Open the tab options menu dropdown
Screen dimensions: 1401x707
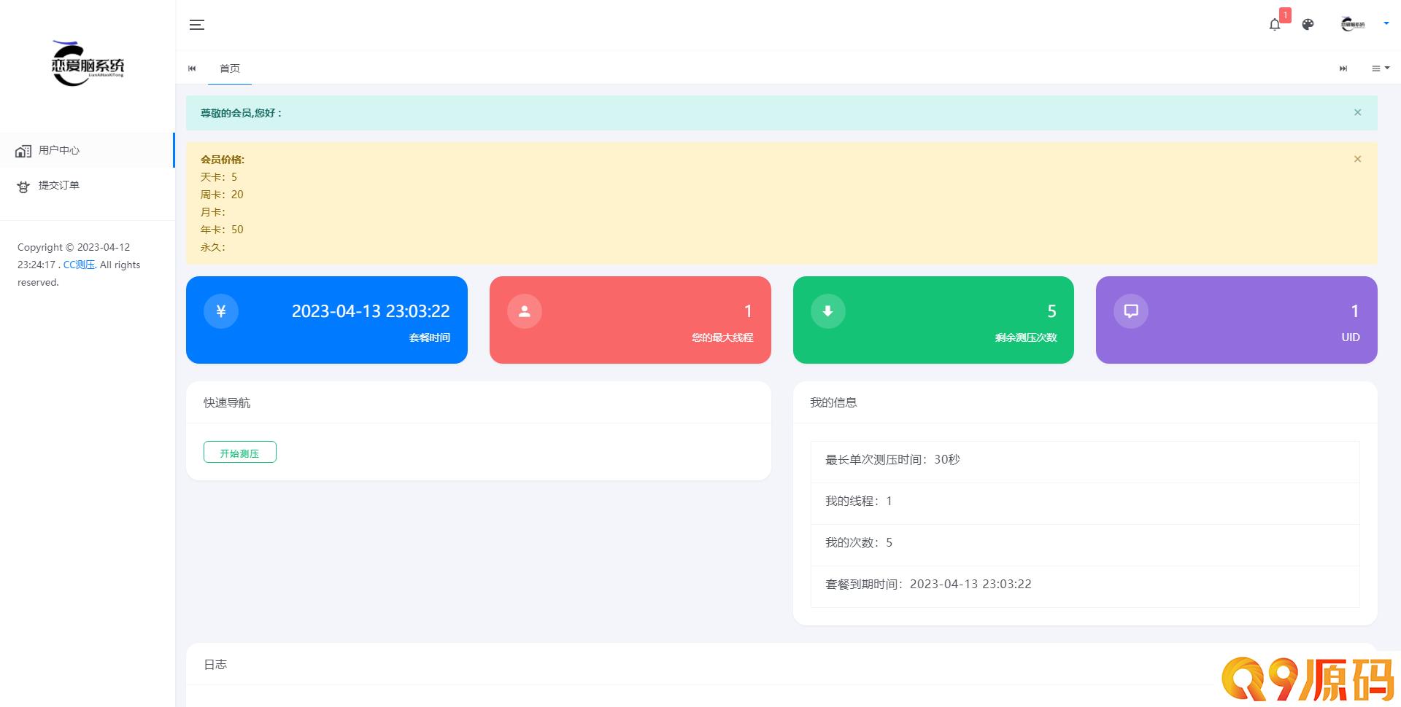point(1381,69)
